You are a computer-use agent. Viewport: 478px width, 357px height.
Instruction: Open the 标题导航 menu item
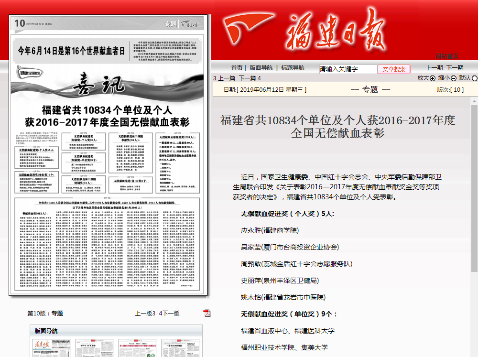point(293,68)
